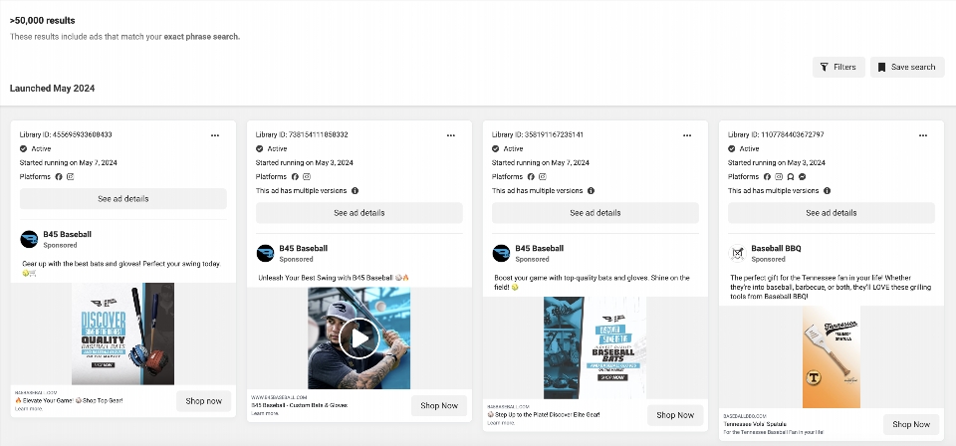Click Instagram platform icon on 'Gear up' card

71,176
